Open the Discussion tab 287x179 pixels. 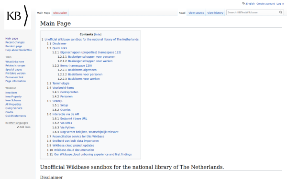(60, 13)
